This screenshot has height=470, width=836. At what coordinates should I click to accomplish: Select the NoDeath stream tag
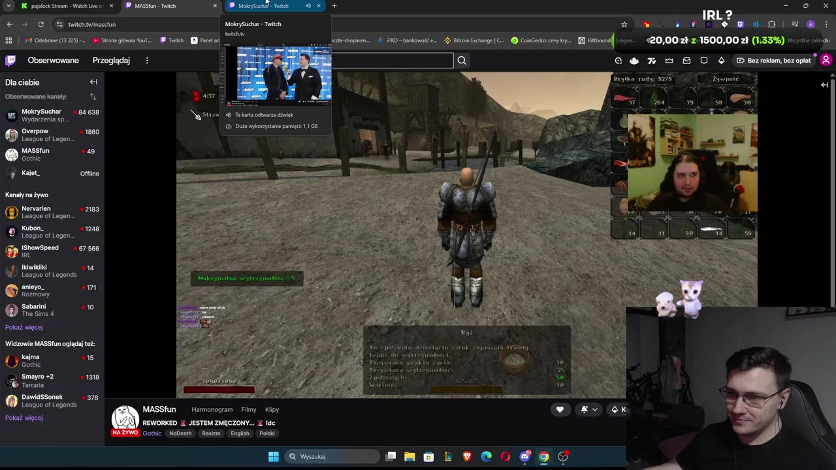point(180,433)
